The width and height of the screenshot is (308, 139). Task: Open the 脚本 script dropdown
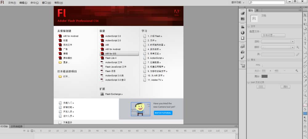coord(278,47)
